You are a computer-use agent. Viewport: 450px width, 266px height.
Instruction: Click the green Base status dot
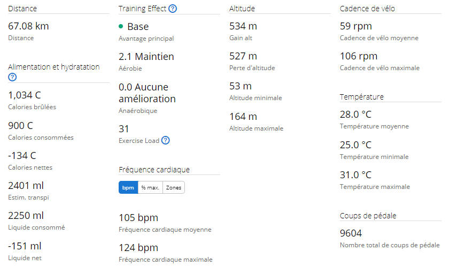[121, 26]
